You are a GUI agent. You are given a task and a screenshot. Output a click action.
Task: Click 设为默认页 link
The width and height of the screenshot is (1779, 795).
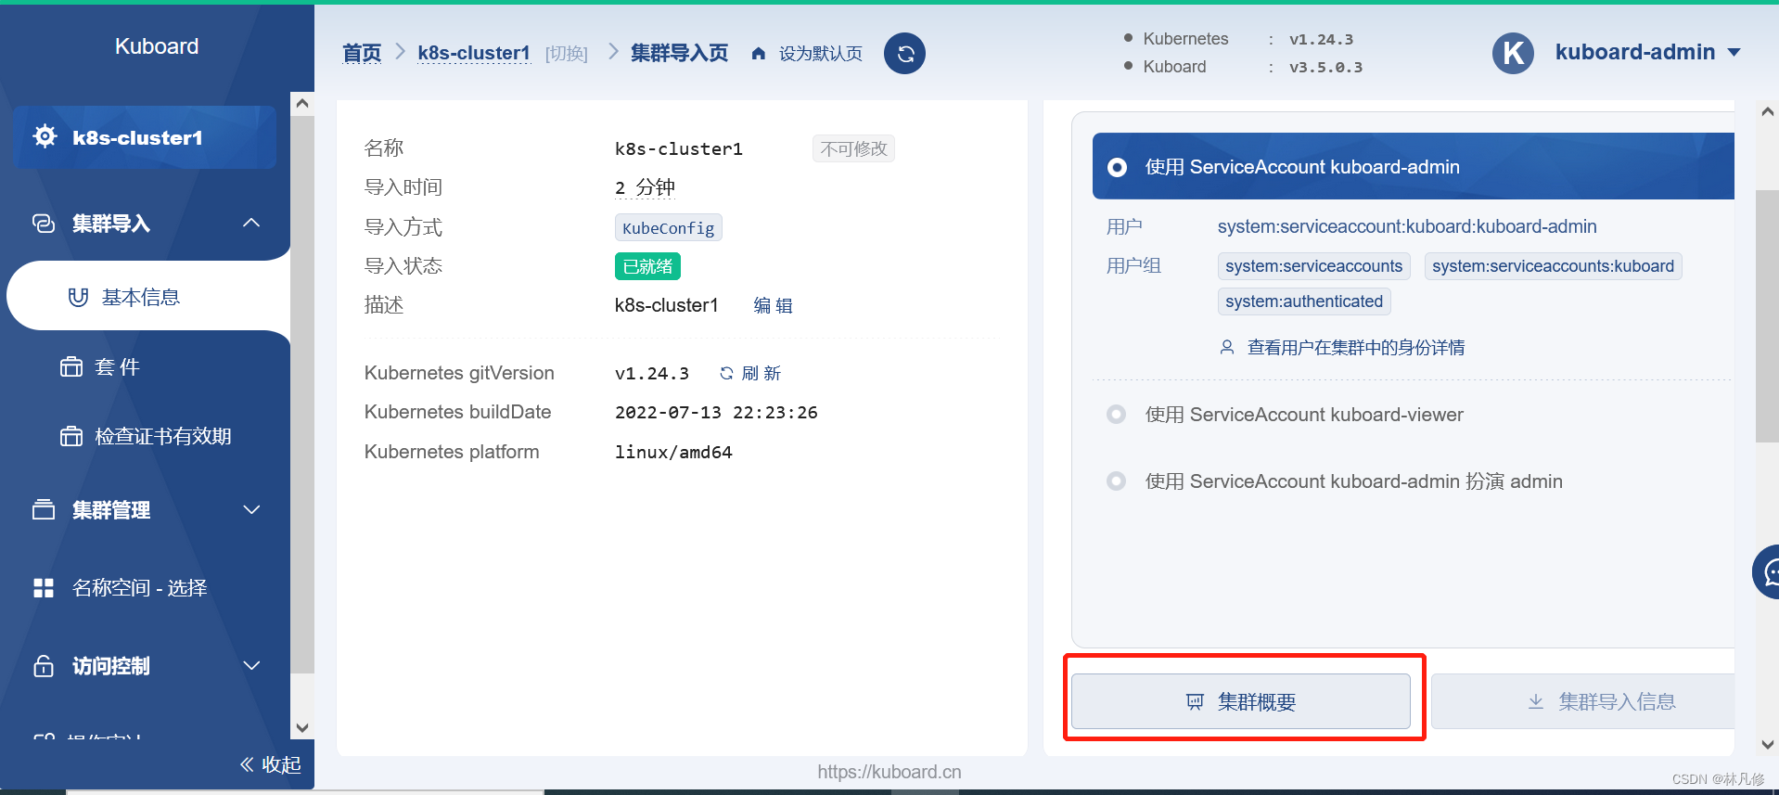pyautogui.click(x=821, y=54)
